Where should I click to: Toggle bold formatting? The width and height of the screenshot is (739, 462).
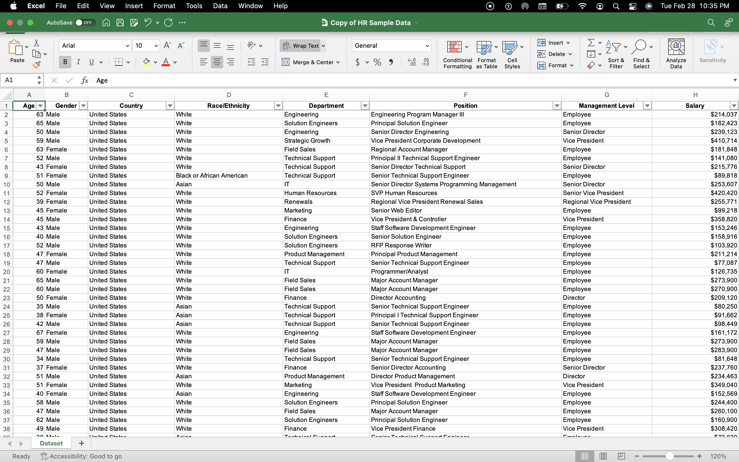65,62
